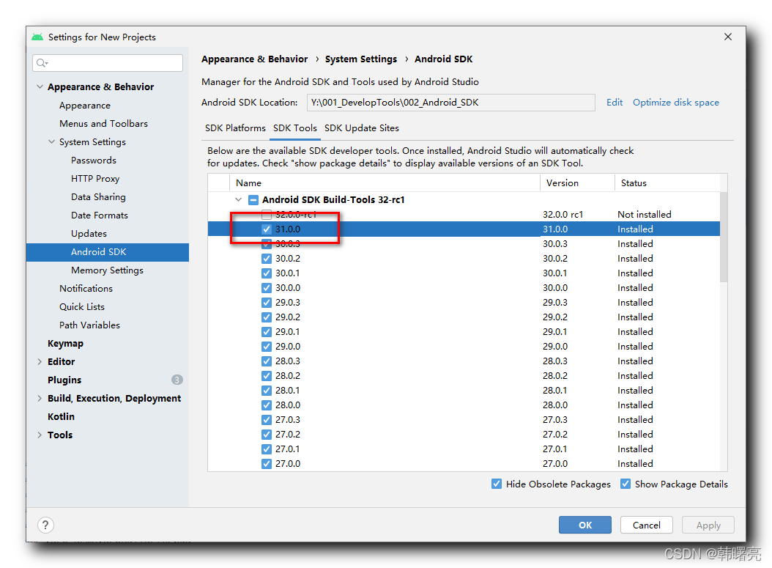772x568 pixels.
Task: Click the Edit link beside SDK location
Action: pyautogui.click(x=614, y=102)
